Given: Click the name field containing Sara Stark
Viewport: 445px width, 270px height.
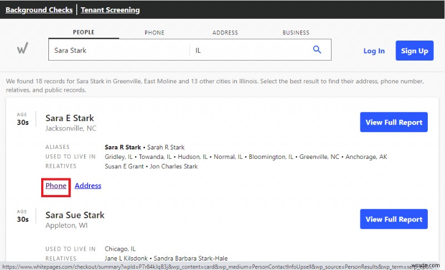Looking at the screenshot, I should pyautogui.click(x=119, y=50).
